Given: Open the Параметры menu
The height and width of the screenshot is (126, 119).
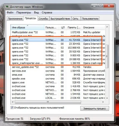Looking at the screenshot, I should pos(24,12).
